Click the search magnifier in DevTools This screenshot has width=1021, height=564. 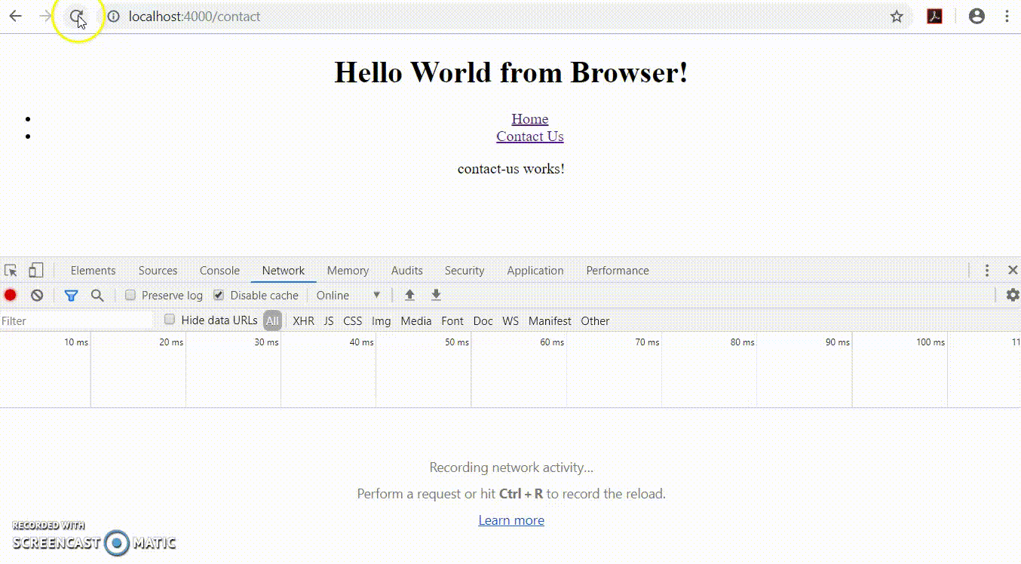(97, 295)
